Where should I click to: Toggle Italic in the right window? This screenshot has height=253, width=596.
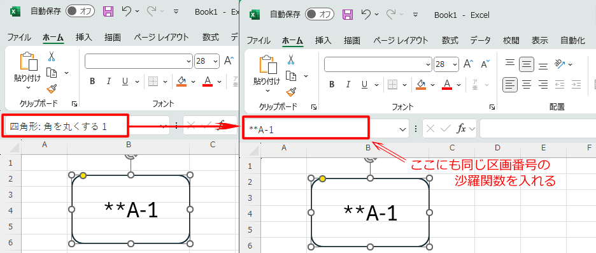click(348, 84)
